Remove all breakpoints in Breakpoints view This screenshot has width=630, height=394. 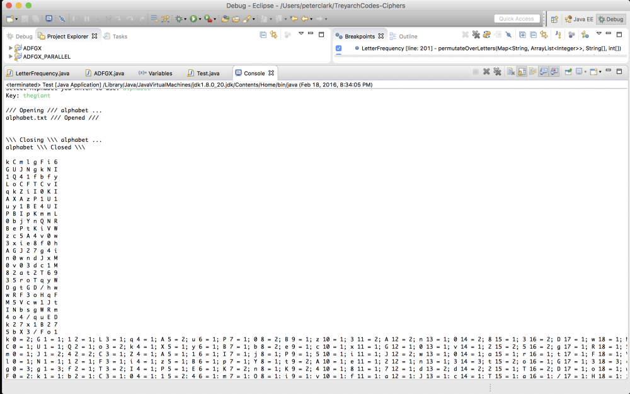point(476,35)
